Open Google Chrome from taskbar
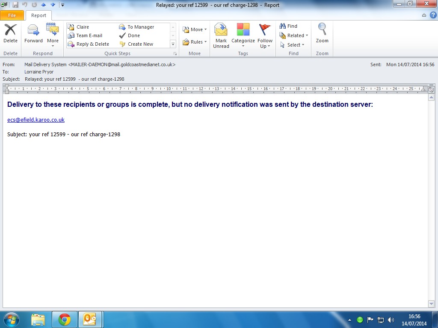438x328 pixels. coord(65,319)
